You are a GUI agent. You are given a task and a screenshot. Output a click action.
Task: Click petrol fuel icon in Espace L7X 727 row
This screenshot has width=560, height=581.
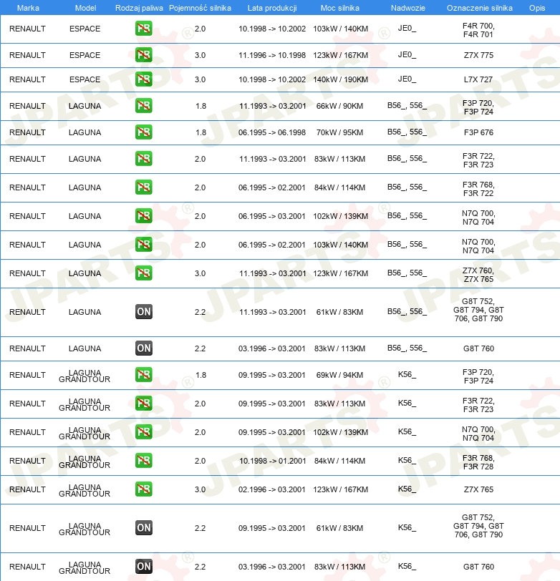point(144,79)
